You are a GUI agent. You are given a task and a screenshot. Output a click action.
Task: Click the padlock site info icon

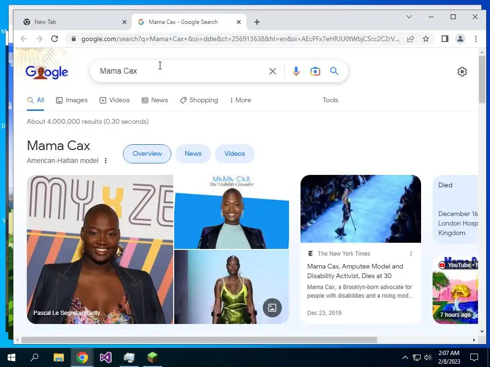73,39
